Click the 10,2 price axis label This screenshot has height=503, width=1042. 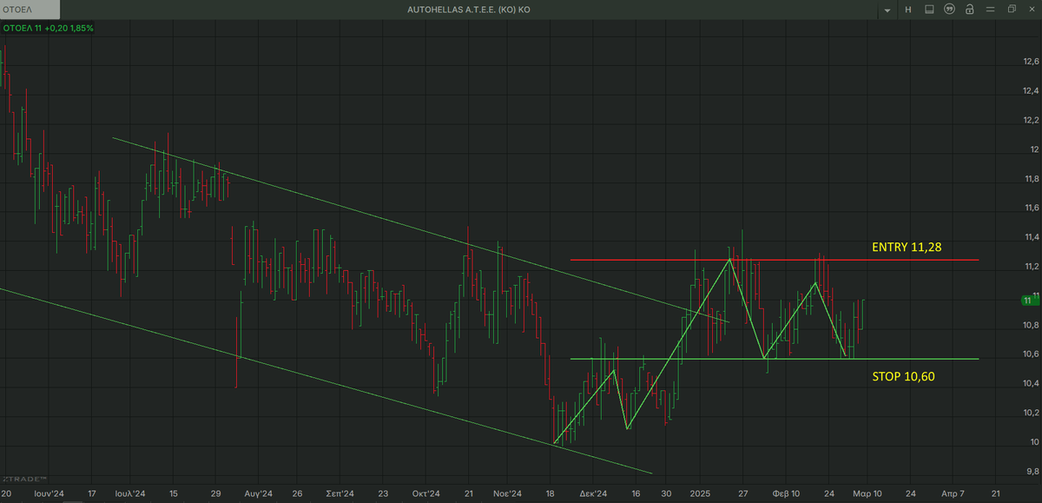(x=1032, y=413)
